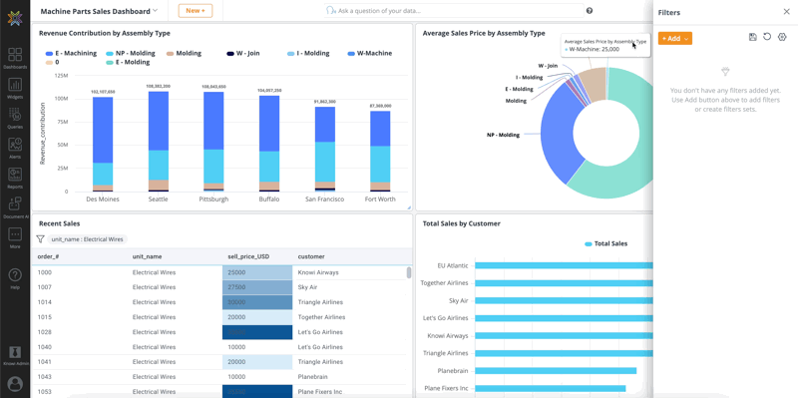Click Triangle Airlines in order 1014 row

(x=320, y=302)
